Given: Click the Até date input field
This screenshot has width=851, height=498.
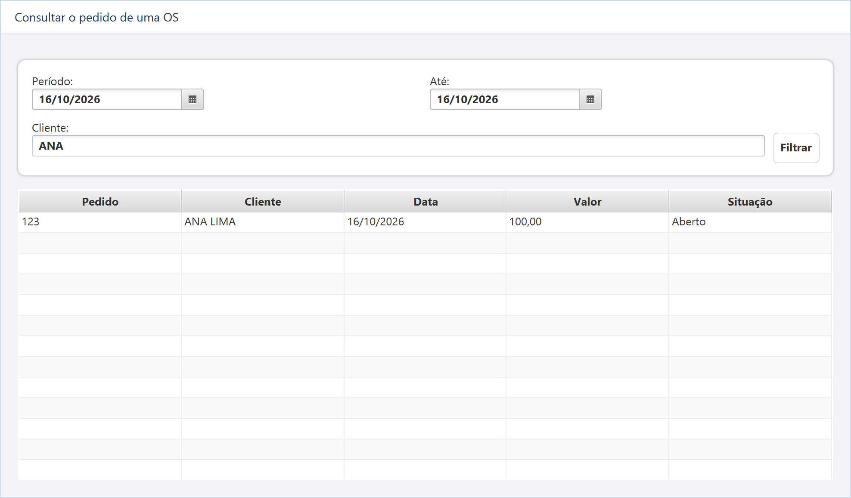Looking at the screenshot, I should coord(505,99).
